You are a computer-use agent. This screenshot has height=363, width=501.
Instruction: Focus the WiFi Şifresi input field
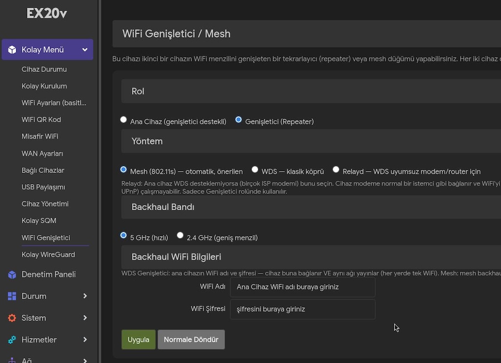(x=302, y=309)
